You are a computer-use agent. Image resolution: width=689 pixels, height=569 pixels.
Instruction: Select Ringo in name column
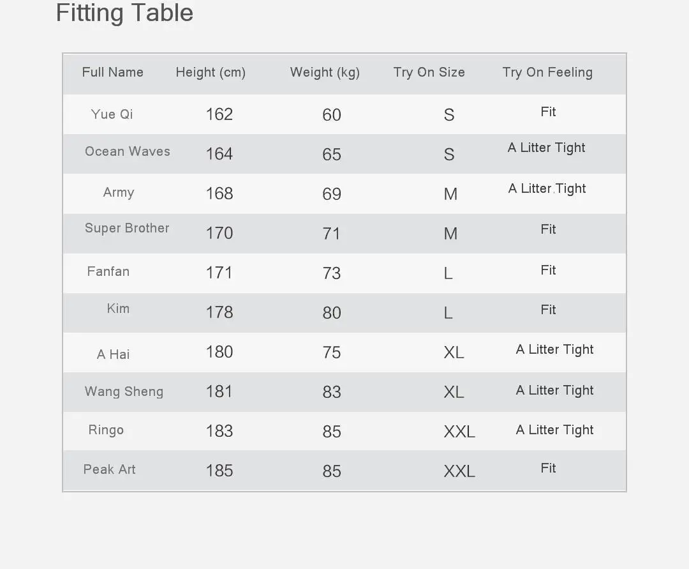coord(106,430)
